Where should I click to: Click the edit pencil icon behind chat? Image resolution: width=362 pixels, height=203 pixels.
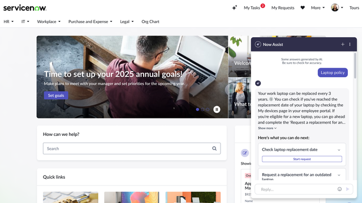pyautogui.click(x=245, y=153)
